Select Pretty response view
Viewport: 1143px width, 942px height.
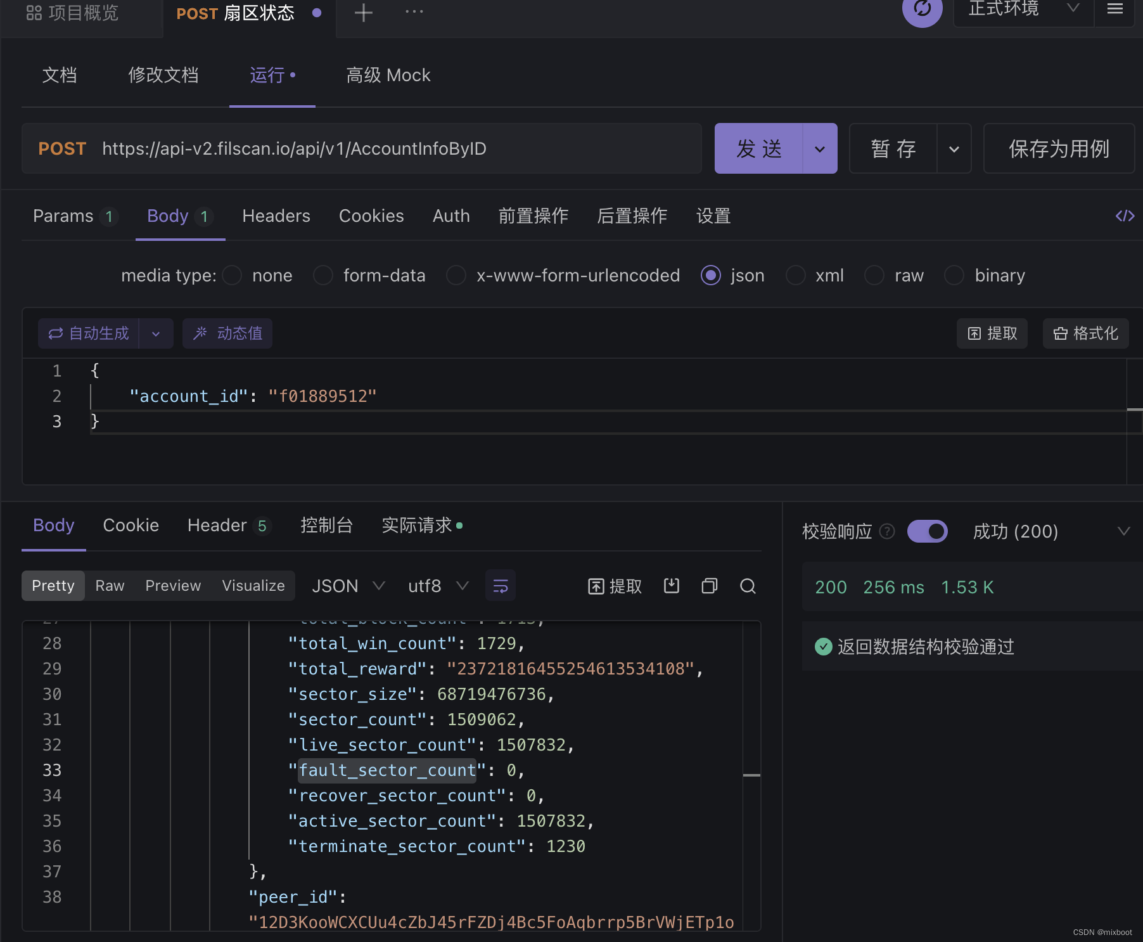(x=53, y=586)
